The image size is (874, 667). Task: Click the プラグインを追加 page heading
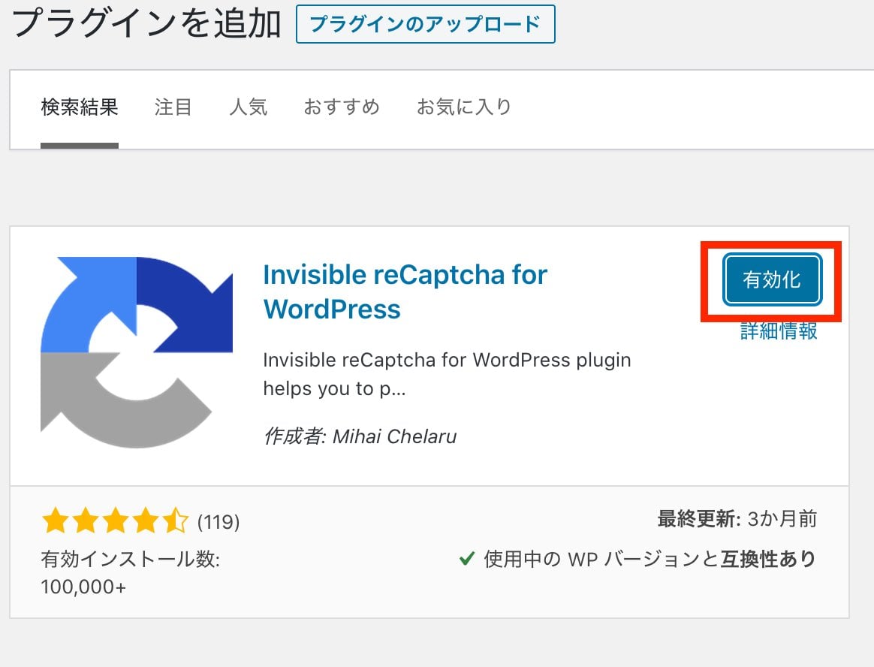(146, 23)
